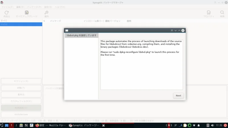Click the パッケージ column header

click(56, 21)
